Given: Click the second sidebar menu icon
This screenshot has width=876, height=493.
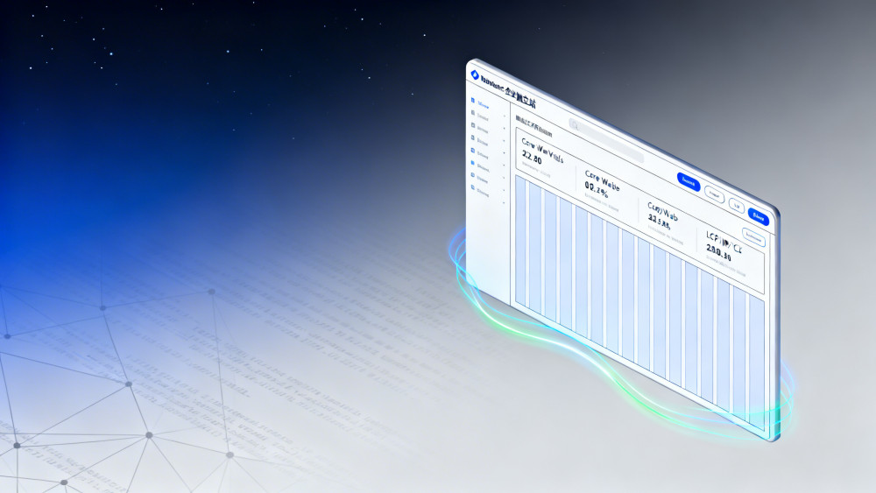Looking at the screenshot, I should pyautogui.click(x=474, y=114).
